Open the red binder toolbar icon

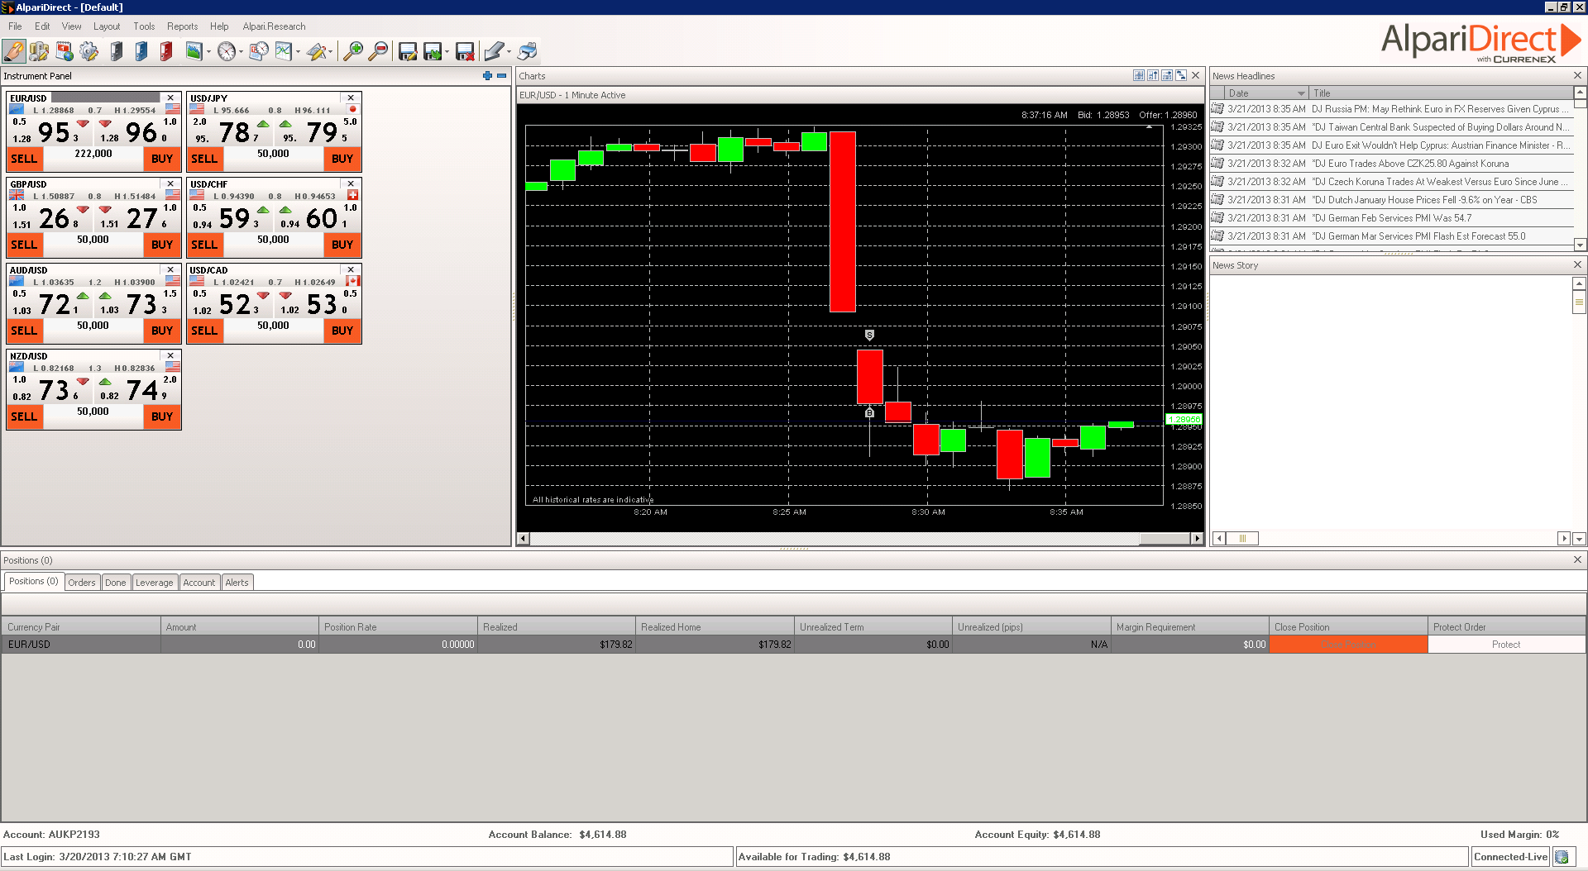166,51
